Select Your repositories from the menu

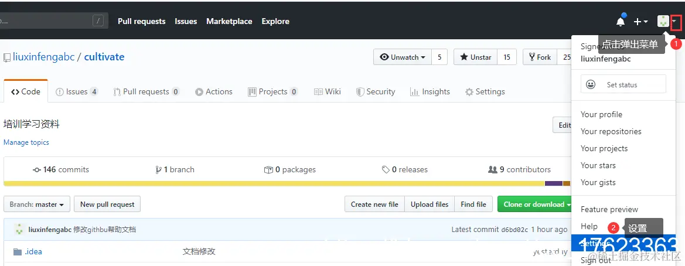611,132
